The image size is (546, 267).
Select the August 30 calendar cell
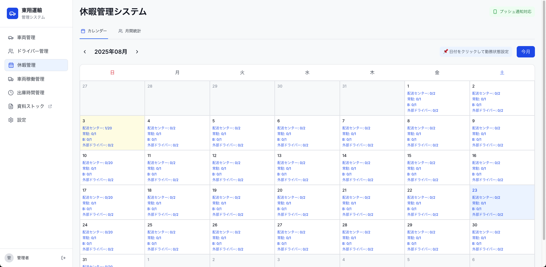tap(502, 237)
